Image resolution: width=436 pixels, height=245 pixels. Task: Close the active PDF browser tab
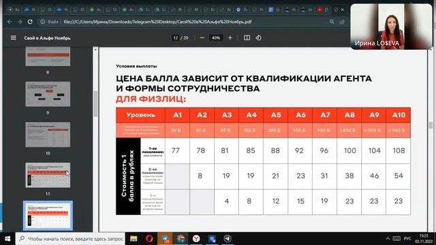[x=343, y=10]
